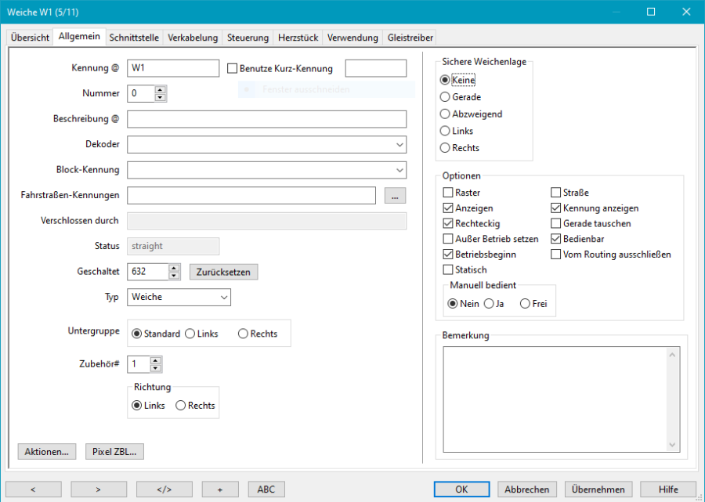Switch to the Verkabelung tab
The width and height of the screenshot is (705, 502).
(192, 38)
